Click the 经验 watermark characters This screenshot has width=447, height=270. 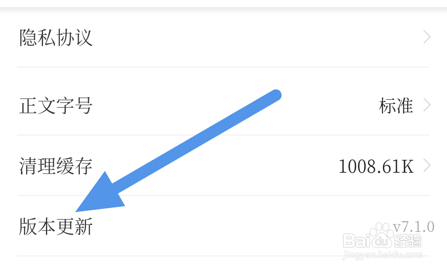click(407, 241)
